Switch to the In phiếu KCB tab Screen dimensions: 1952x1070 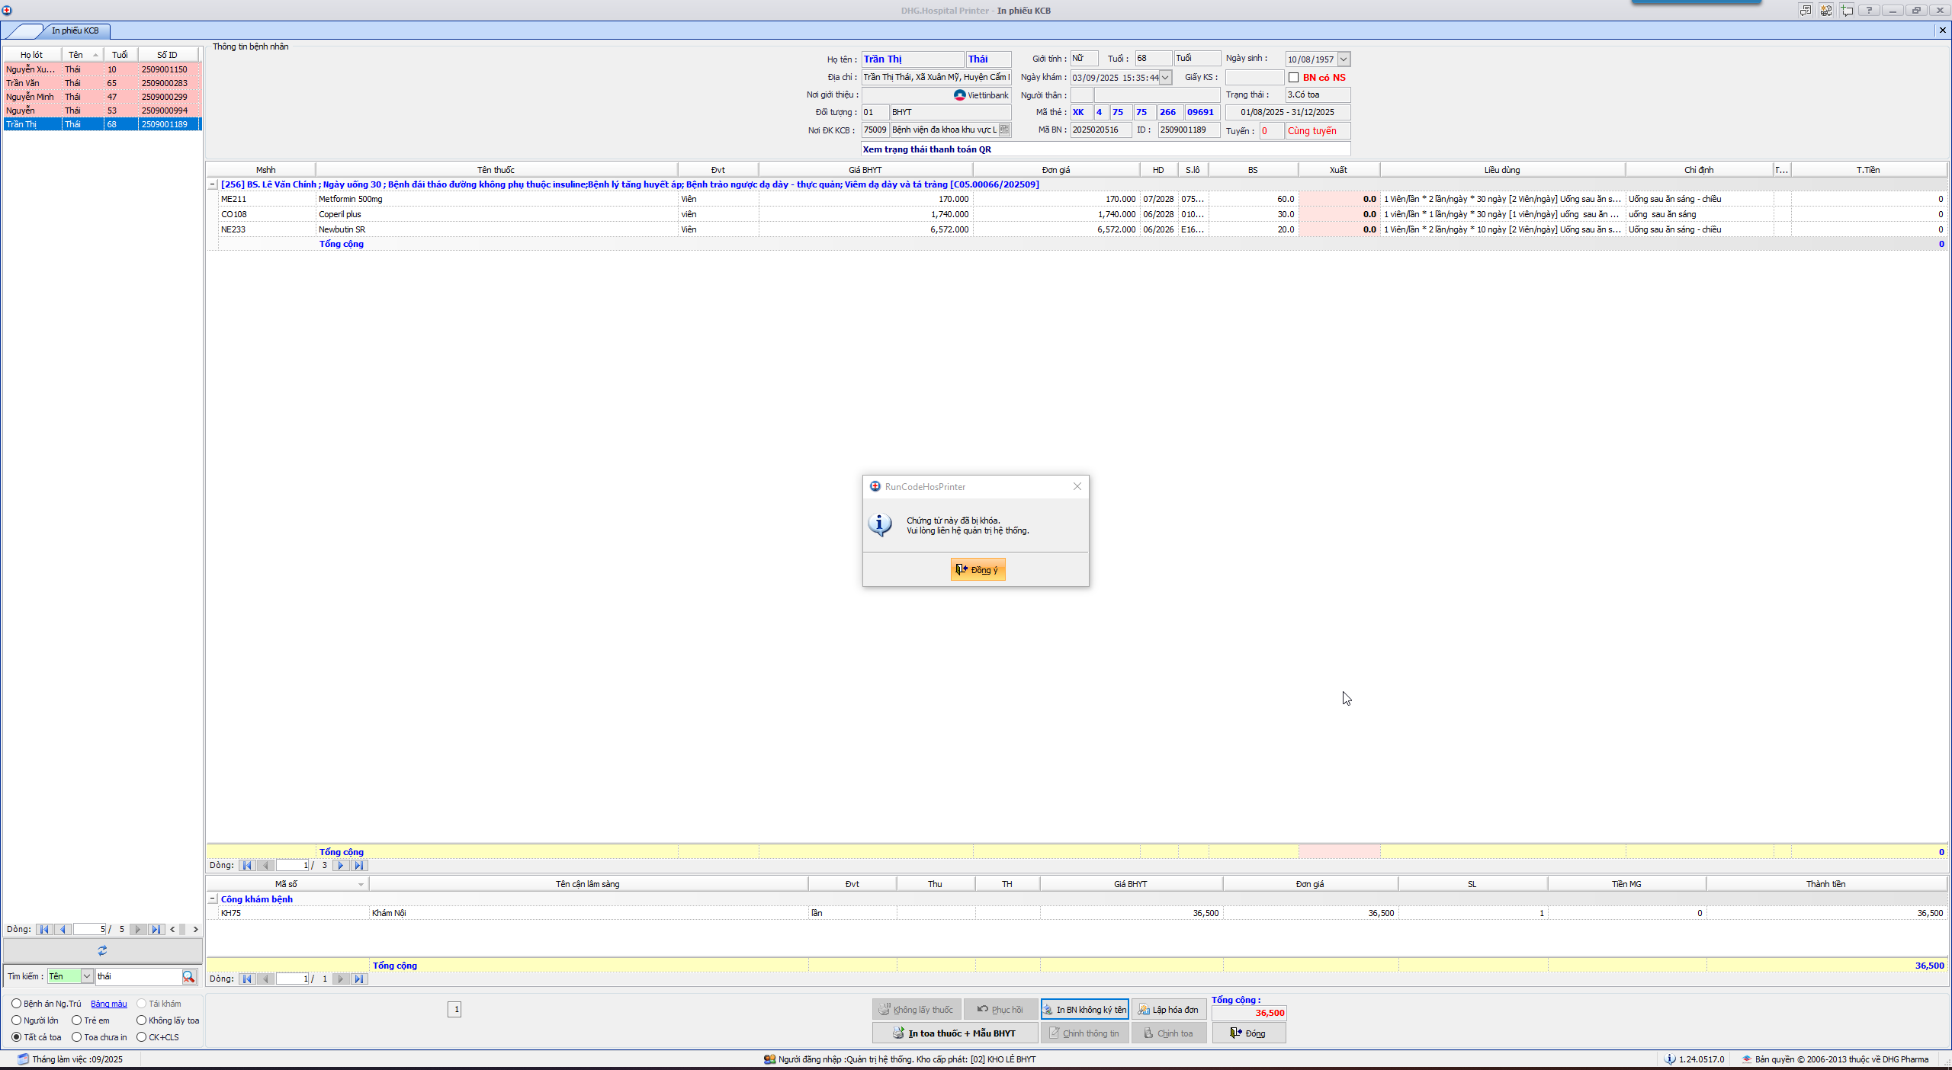[x=75, y=30]
